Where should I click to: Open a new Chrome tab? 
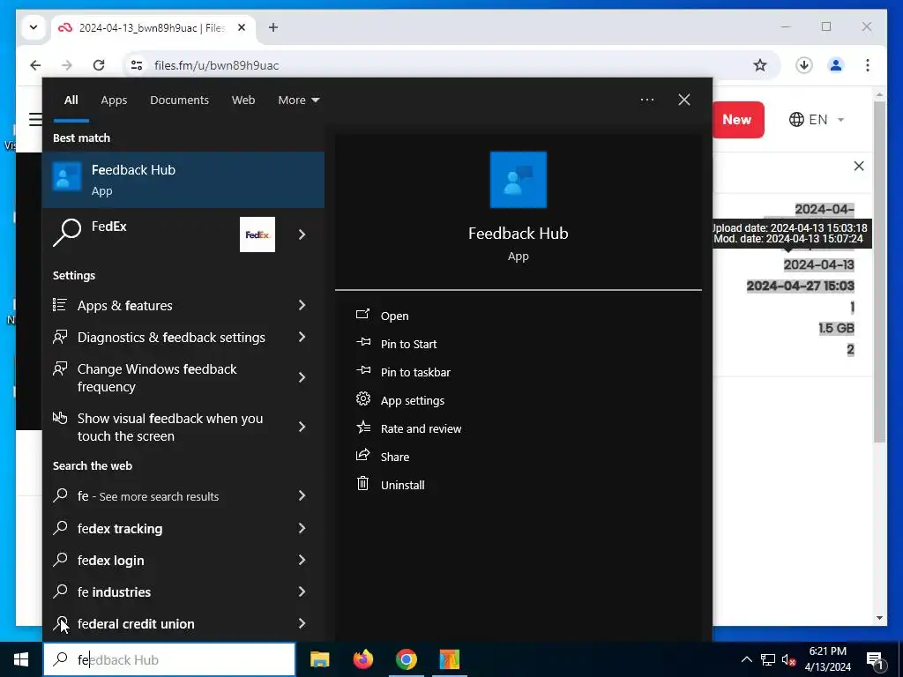tap(273, 27)
